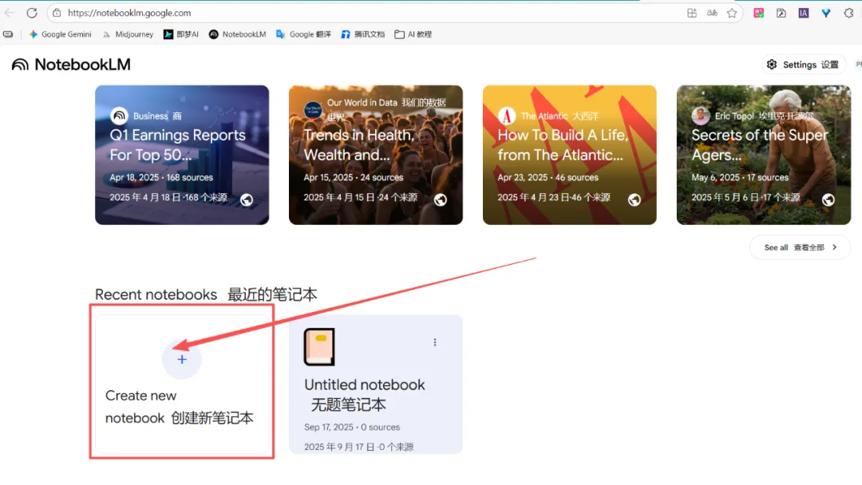Click 'Apr 15, 2025 · 24 sources' text

click(x=354, y=177)
